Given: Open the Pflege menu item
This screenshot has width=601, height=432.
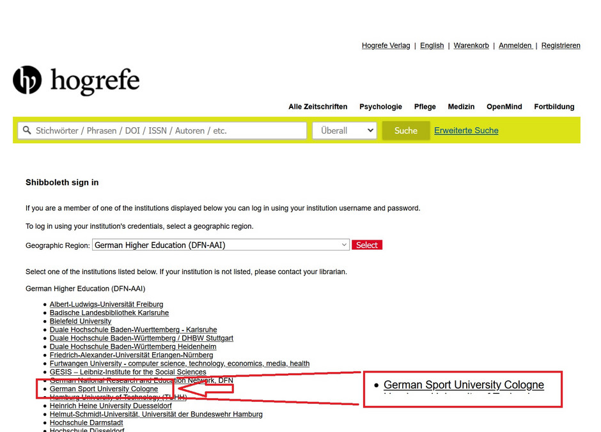Looking at the screenshot, I should [x=425, y=107].
